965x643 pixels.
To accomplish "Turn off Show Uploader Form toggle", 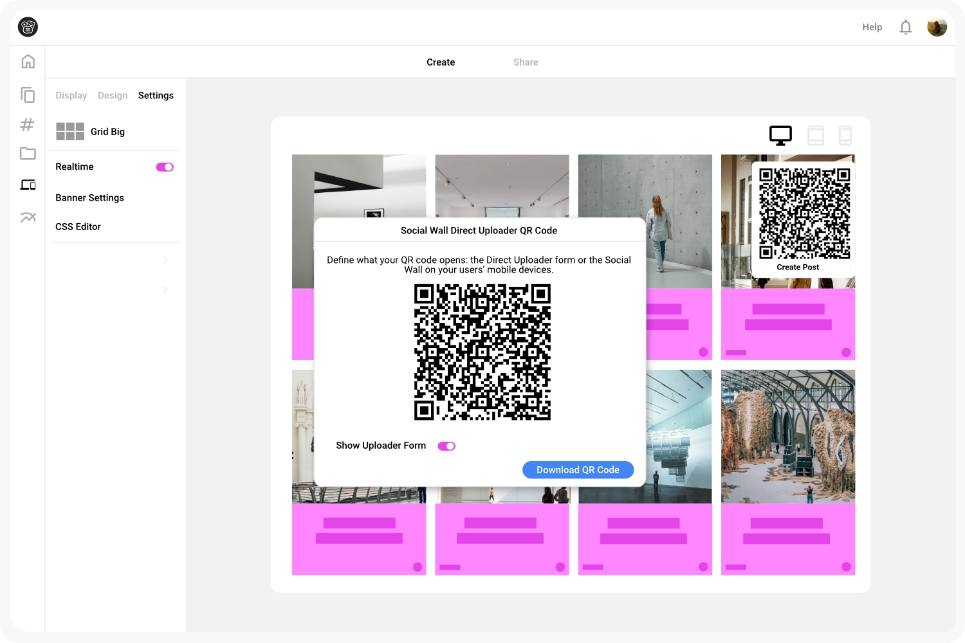I will tap(446, 446).
